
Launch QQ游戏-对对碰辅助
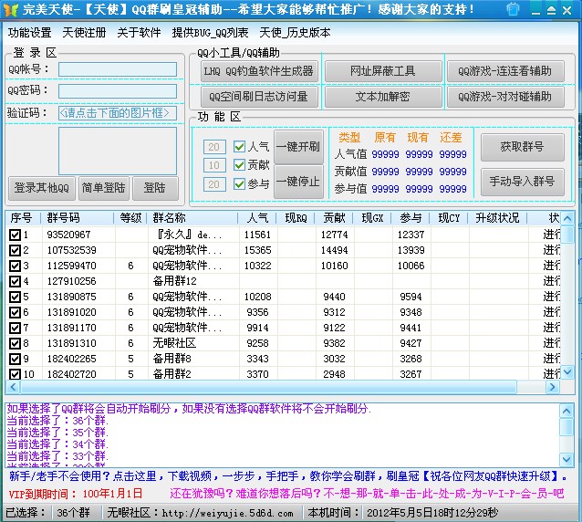(505, 97)
